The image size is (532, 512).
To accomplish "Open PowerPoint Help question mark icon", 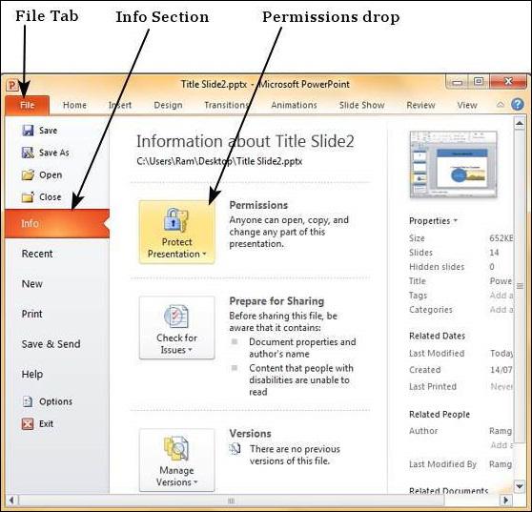I will click(x=517, y=105).
